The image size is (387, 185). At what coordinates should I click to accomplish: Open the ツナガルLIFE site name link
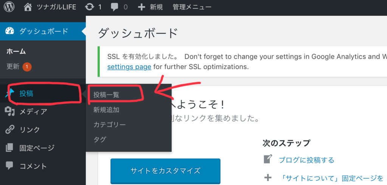[x=56, y=7]
